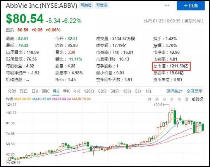Screen dimensions: 210x167
Task: Click the chart zoom-in plus icon
Action: pyautogui.click(x=157, y=99)
